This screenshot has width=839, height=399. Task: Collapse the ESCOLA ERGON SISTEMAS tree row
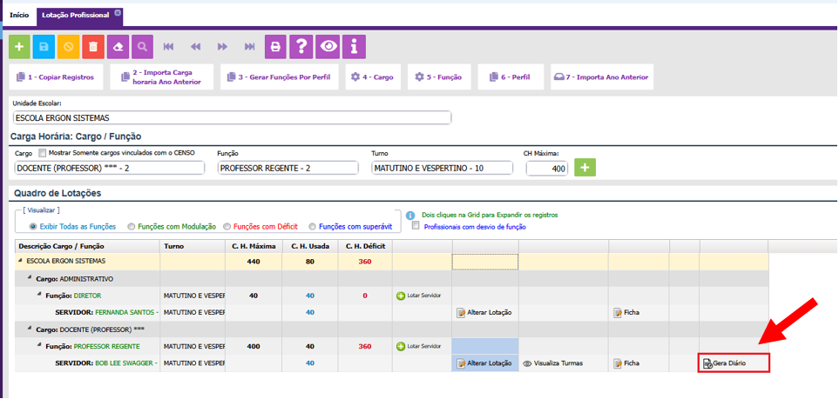[21, 261]
